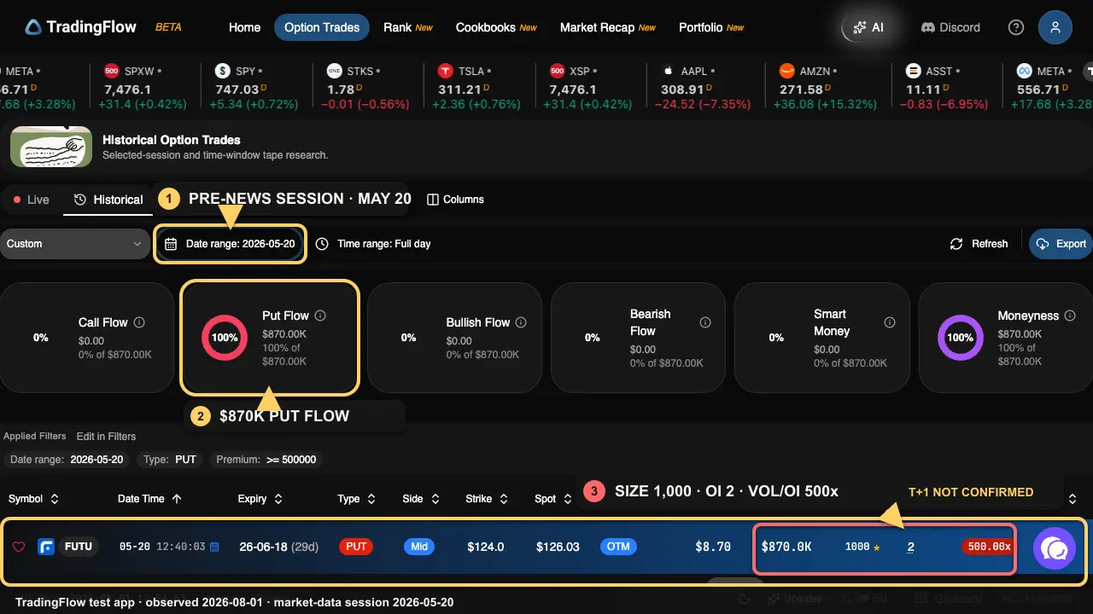The width and height of the screenshot is (1093, 614).
Task: Open the Custom preset dropdown
Action: pos(75,244)
